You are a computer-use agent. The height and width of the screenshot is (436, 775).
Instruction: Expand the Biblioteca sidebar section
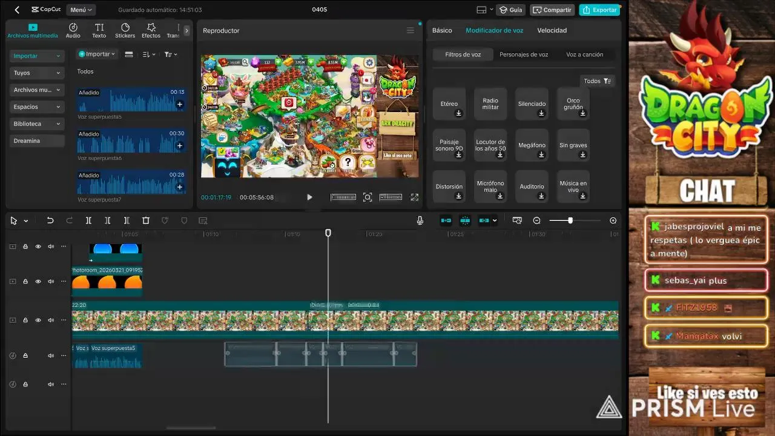pos(37,124)
